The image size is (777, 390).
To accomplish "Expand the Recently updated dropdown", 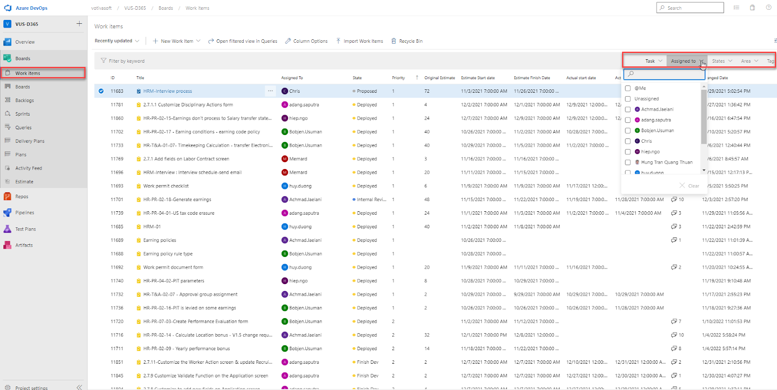I will 117,41.
